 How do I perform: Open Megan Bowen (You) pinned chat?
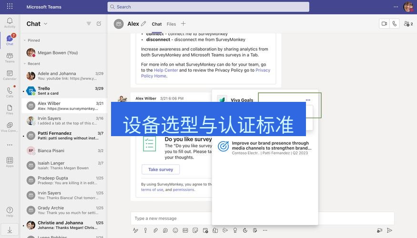(x=64, y=52)
